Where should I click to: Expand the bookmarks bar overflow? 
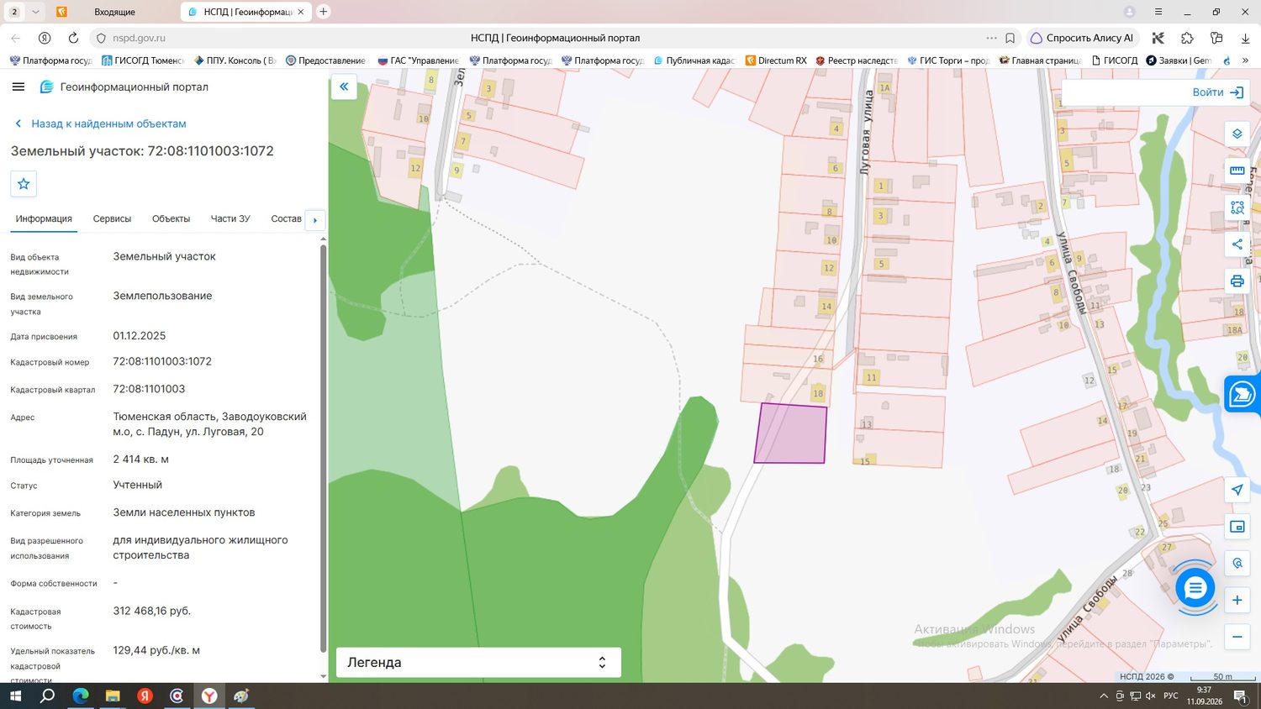click(1245, 60)
